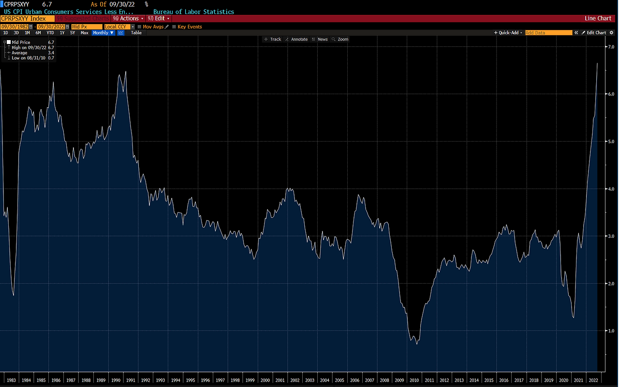The image size is (619, 387).
Task: Click the News icon above the chart
Action: tap(323, 39)
